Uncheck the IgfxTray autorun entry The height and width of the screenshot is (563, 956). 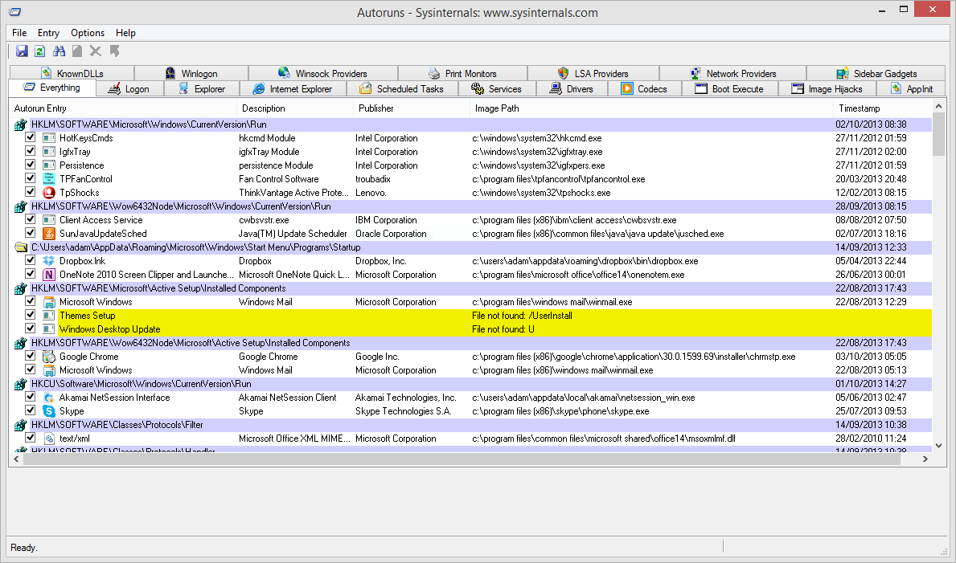click(x=30, y=150)
